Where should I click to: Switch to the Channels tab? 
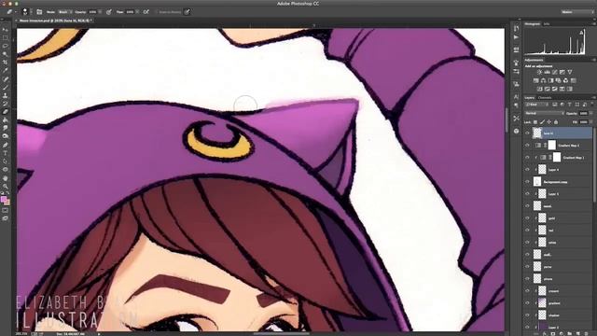click(545, 97)
